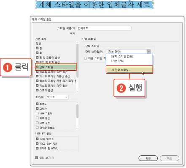
Task: Choose 새 단락 스타일... menu entry
Action: click(129, 70)
